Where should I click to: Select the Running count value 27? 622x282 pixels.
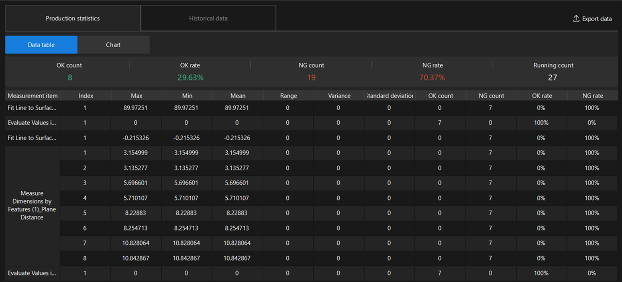tap(553, 77)
